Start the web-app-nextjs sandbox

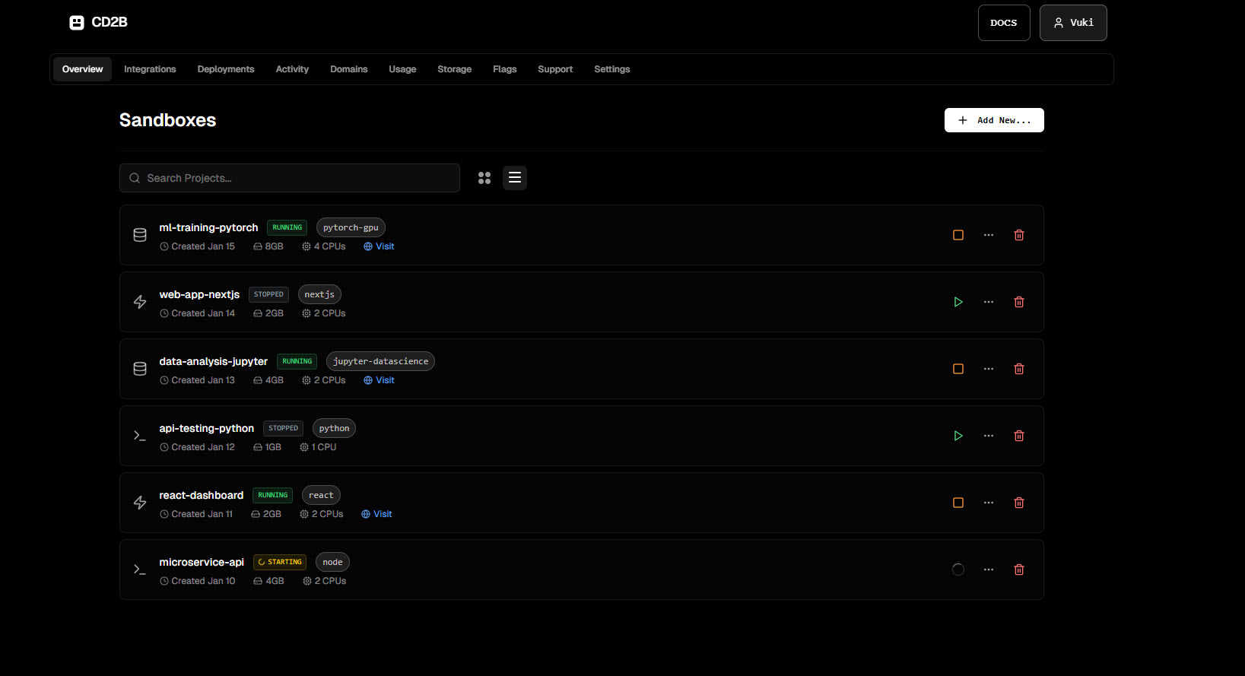[x=958, y=302]
